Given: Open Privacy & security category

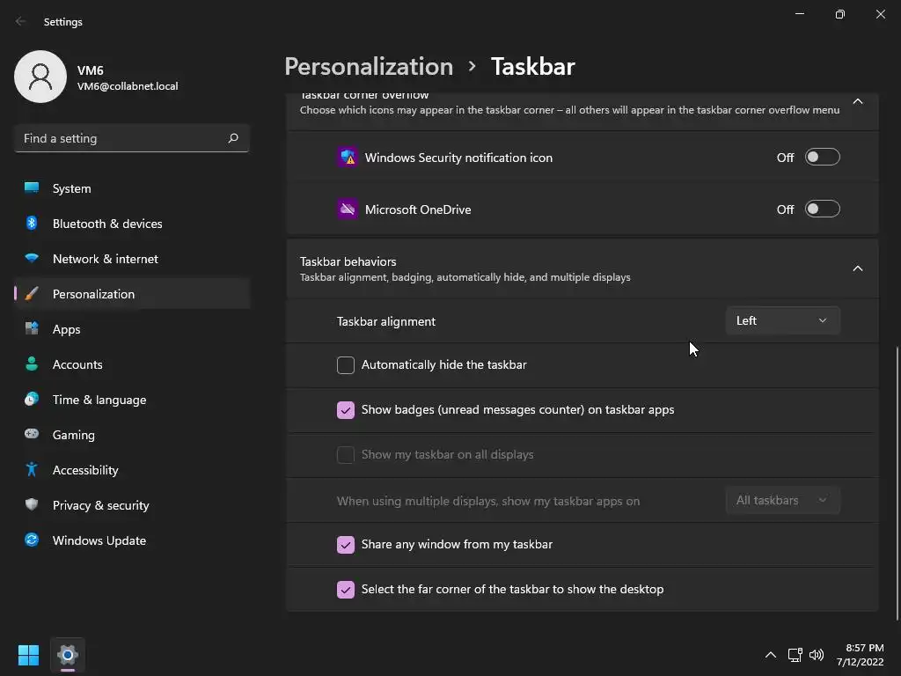Looking at the screenshot, I should pyautogui.click(x=100, y=505).
